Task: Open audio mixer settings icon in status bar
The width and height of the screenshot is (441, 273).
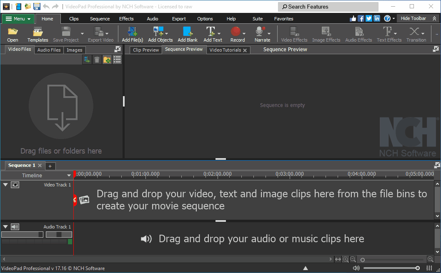Action: tap(429, 268)
